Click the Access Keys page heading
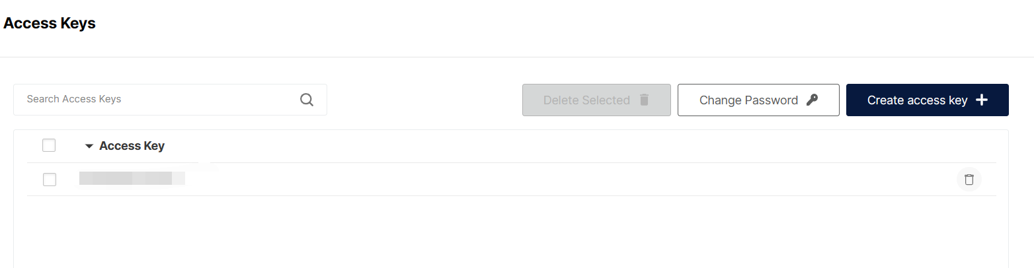 click(50, 24)
